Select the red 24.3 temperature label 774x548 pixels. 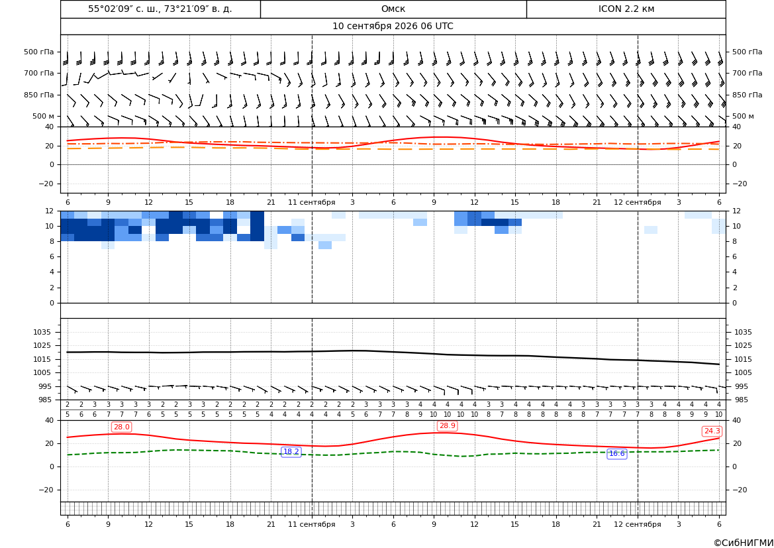(x=712, y=431)
